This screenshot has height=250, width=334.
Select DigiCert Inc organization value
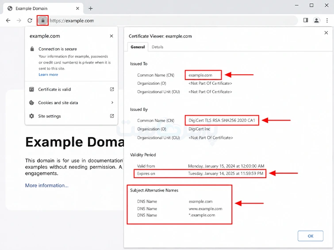(x=200, y=129)
